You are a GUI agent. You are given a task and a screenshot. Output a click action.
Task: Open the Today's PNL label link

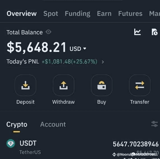(23, 62)
